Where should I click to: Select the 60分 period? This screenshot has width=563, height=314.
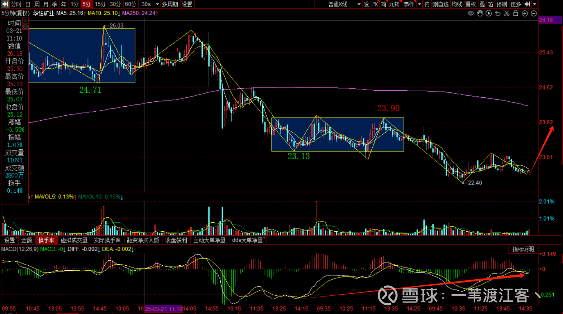130,4
